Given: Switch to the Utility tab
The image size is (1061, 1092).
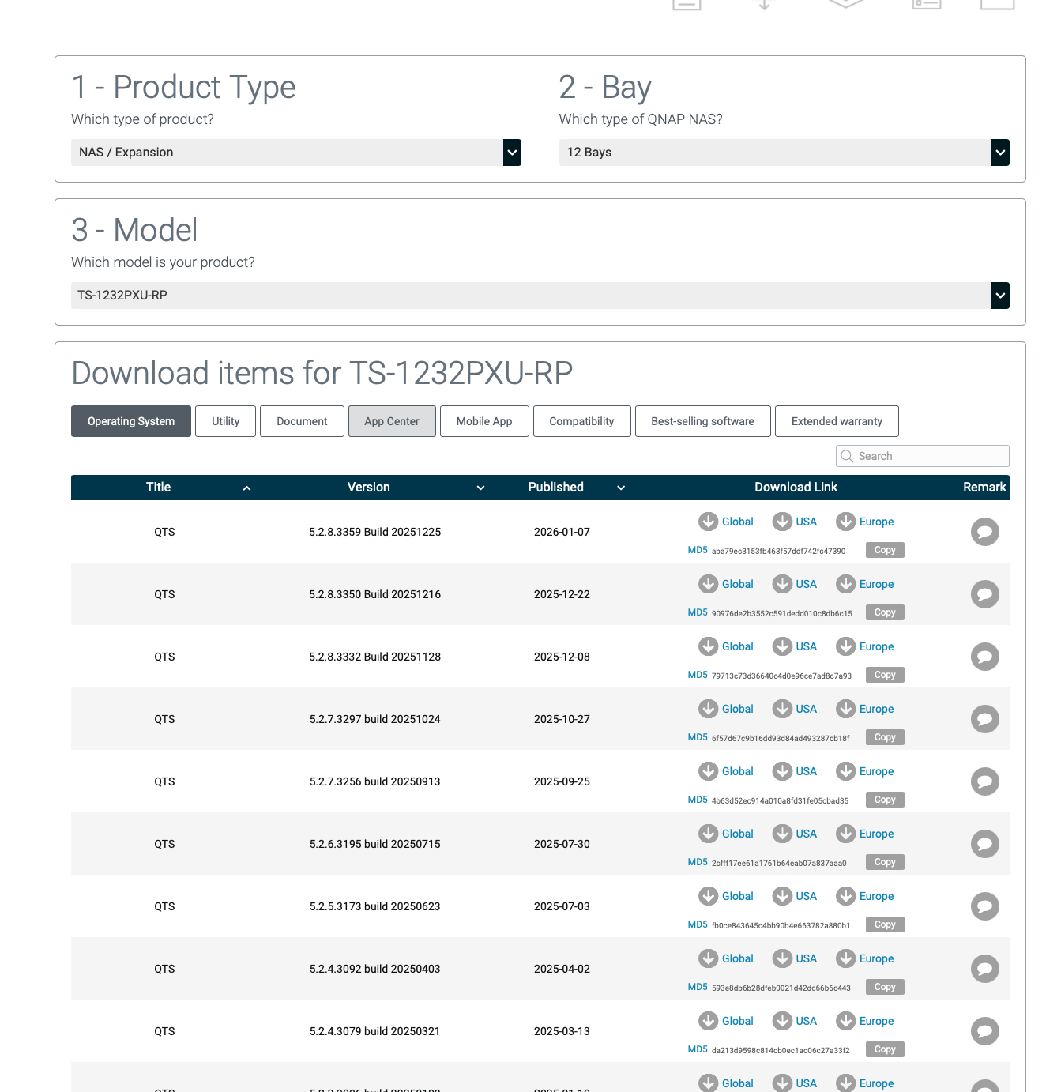Looking at the screenshot, I should pos(225,421).
